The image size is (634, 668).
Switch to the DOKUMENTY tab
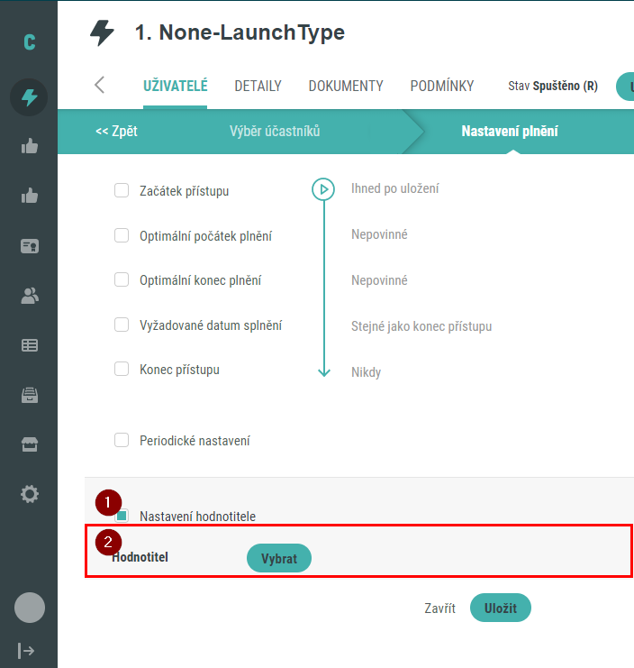[346, 87]
